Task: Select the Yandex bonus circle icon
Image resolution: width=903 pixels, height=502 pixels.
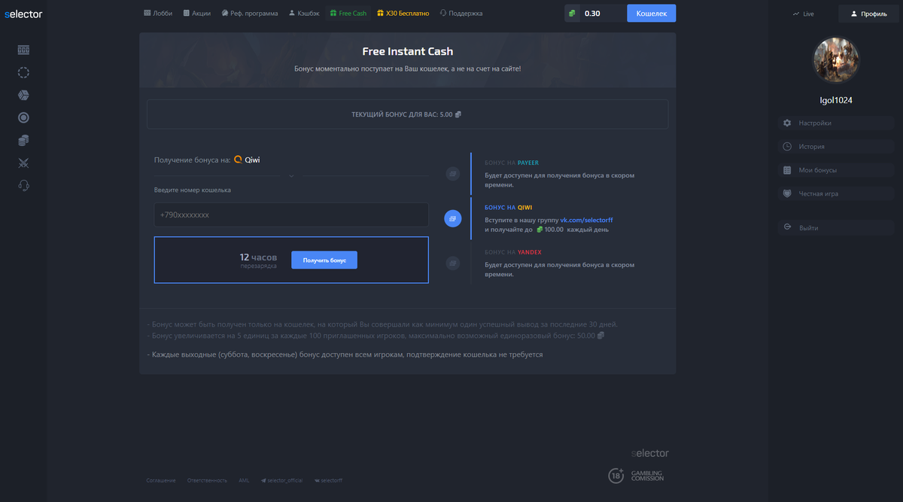Action: 452,263
